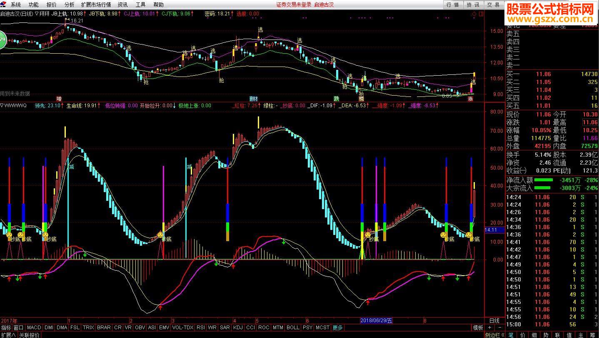Select the 笔 sidebar tab

tap(511, 335)
